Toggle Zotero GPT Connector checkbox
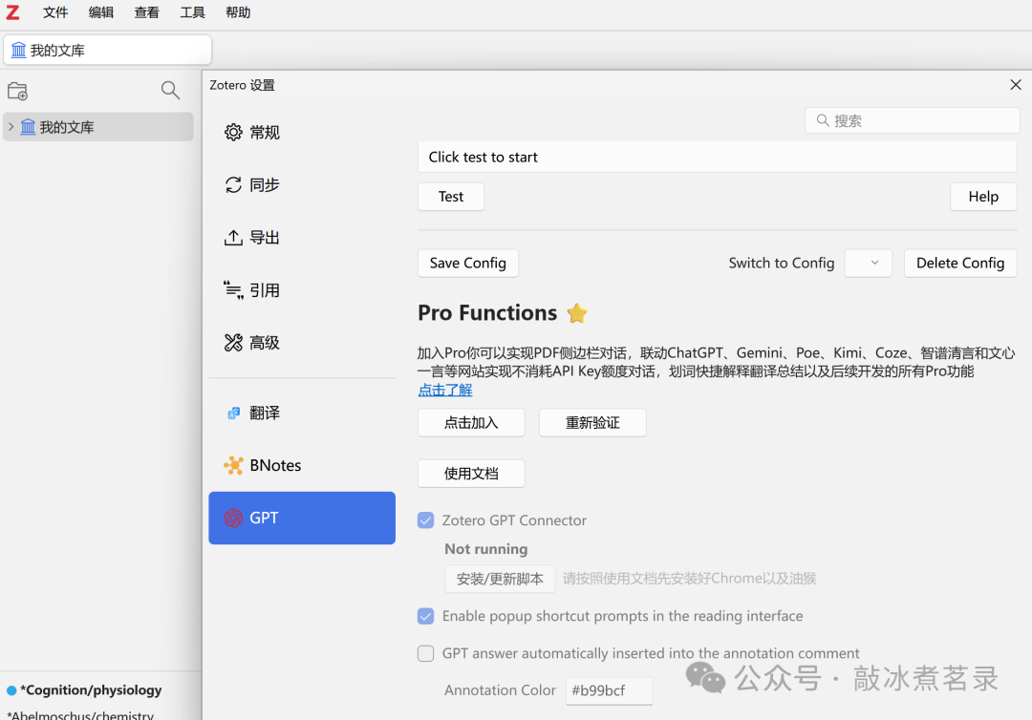 [x=426, y=520]
